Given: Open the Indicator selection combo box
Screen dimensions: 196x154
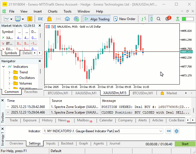Looking at the screenshot, I should coord(103,131).
